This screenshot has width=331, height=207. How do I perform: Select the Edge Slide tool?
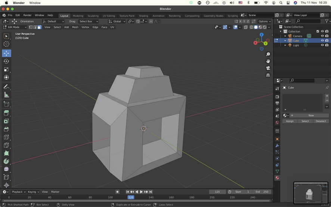pos(6,177)
